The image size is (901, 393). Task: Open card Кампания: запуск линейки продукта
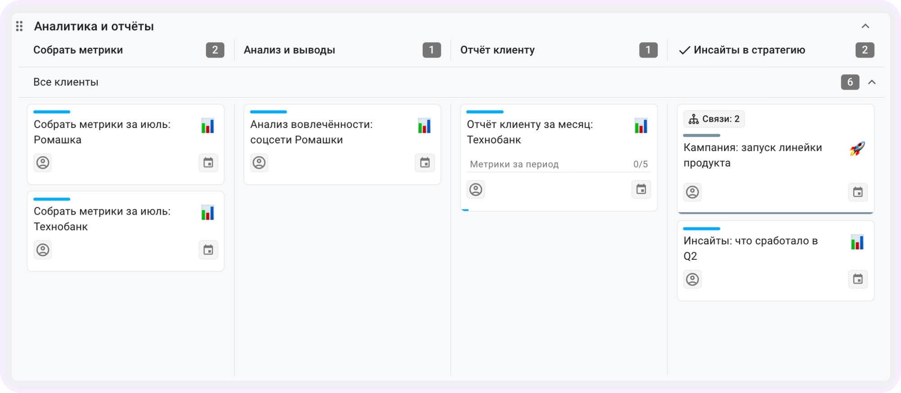[776, 159]
